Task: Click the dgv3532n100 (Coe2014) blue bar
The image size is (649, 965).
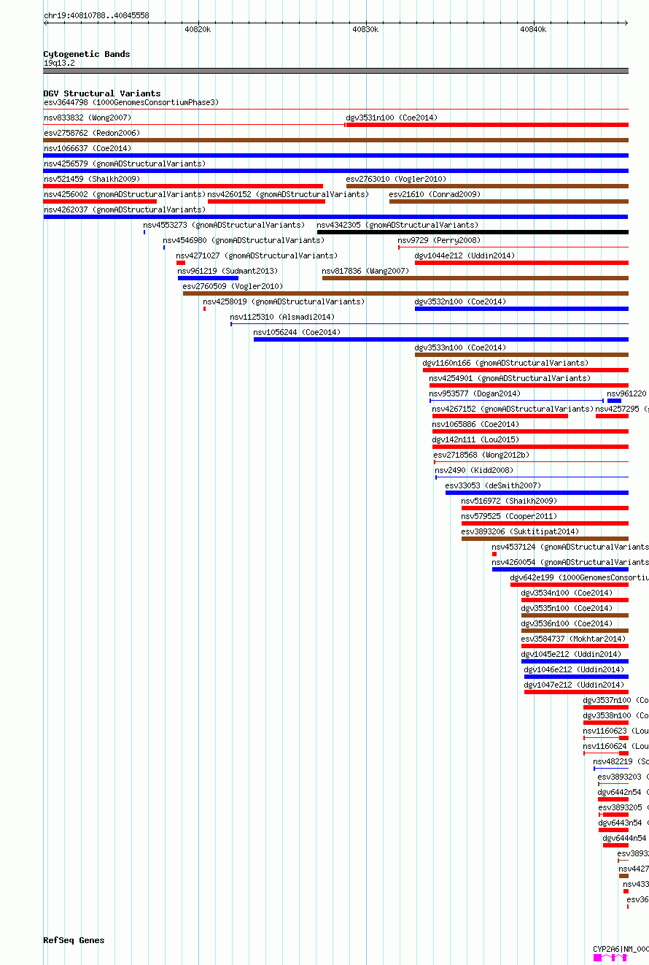Action: 521,309
